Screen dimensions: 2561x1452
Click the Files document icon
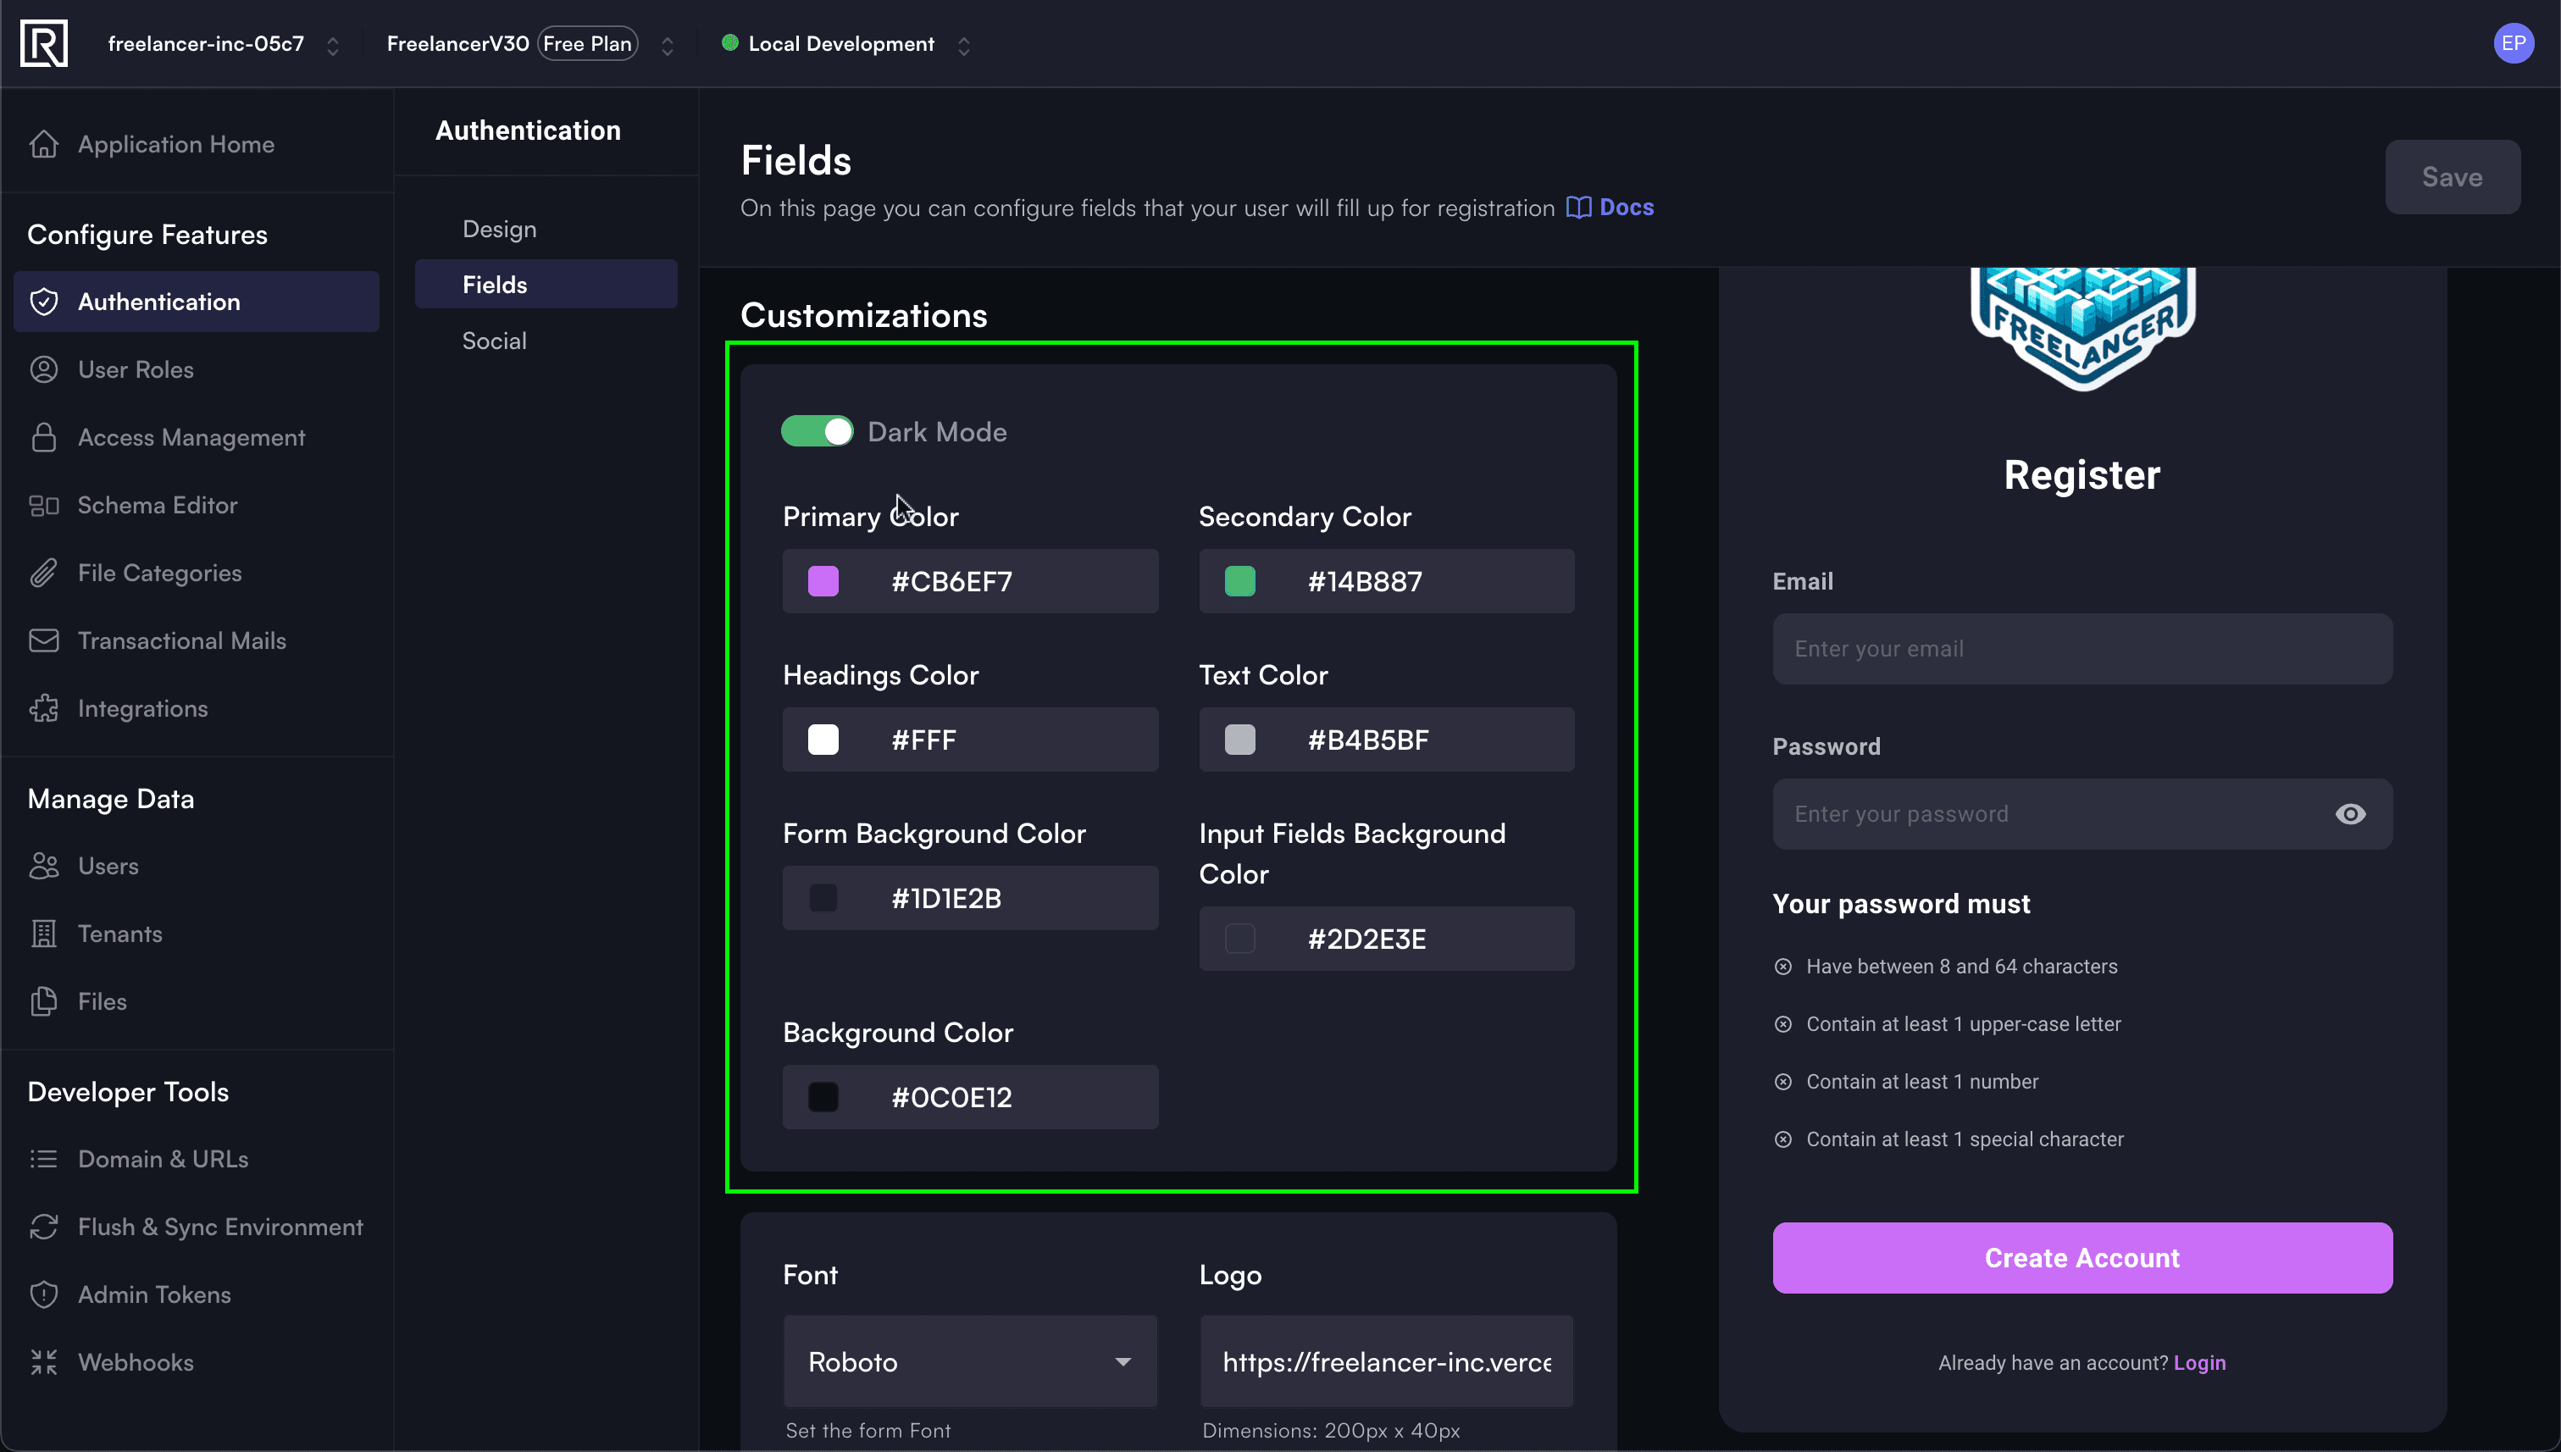tap(44, 1002)
